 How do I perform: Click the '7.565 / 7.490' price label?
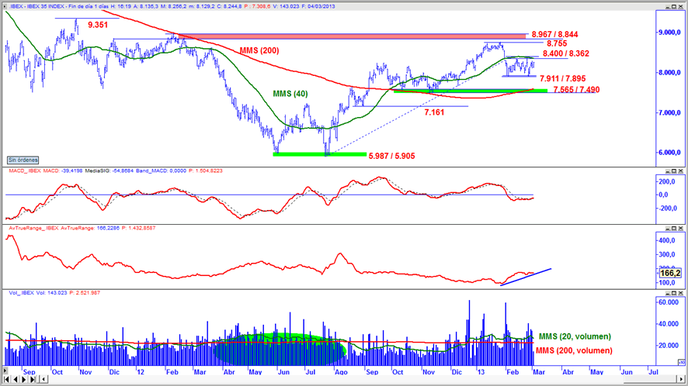click(576, 89)
